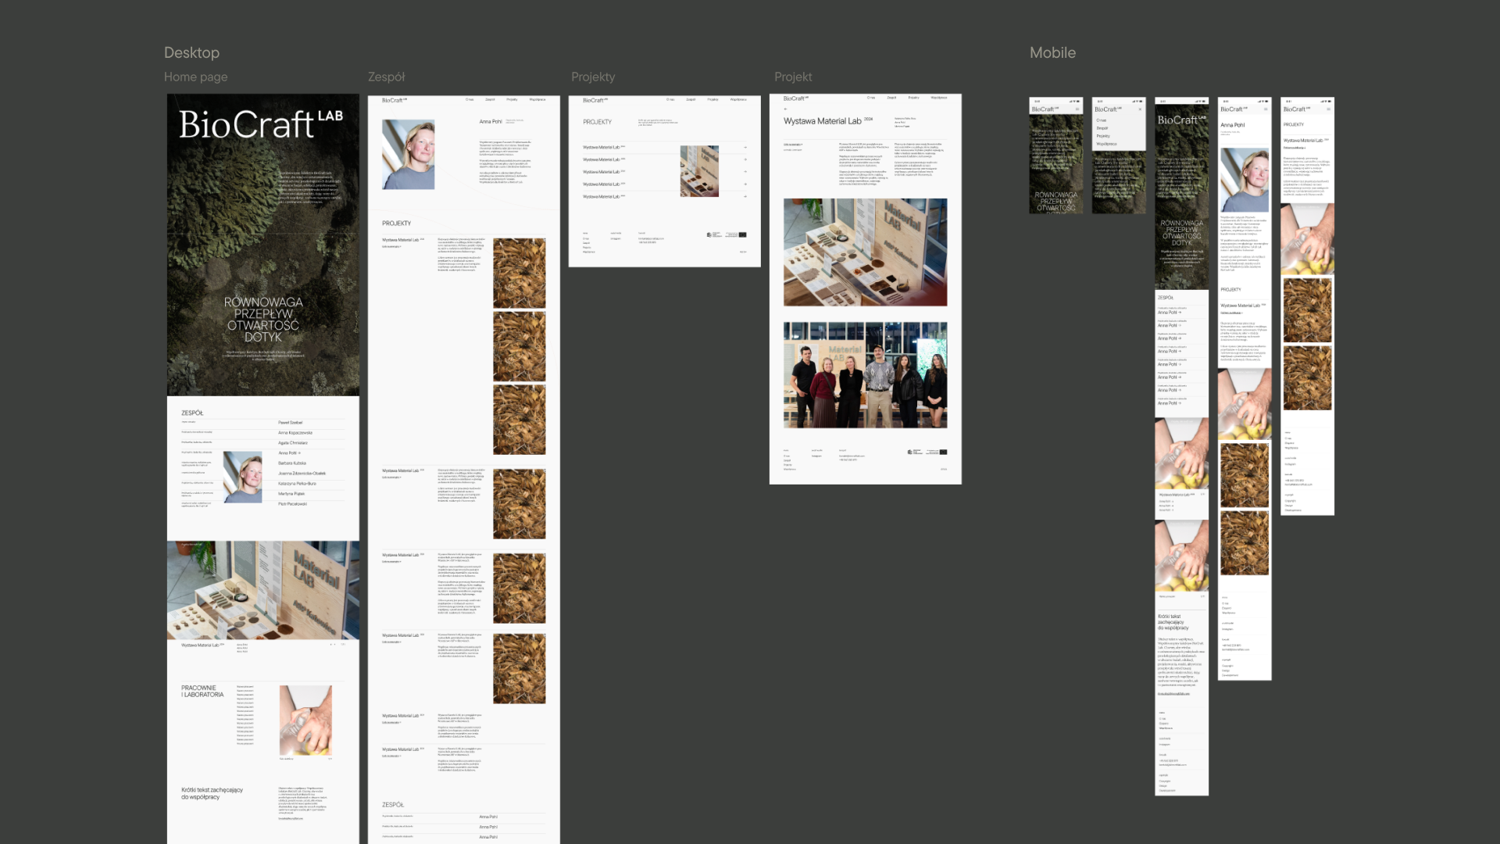This screenshot has width=1500, height=844.
Task: Click the X close icon in mobile menu frame
Action: coord(1140,109)
